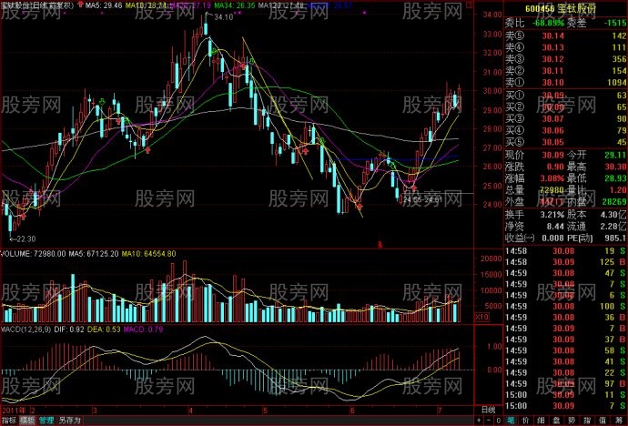Select the 笔 tick-detail tab
Viewport: 628px width, 426px height.
[512, 421]
